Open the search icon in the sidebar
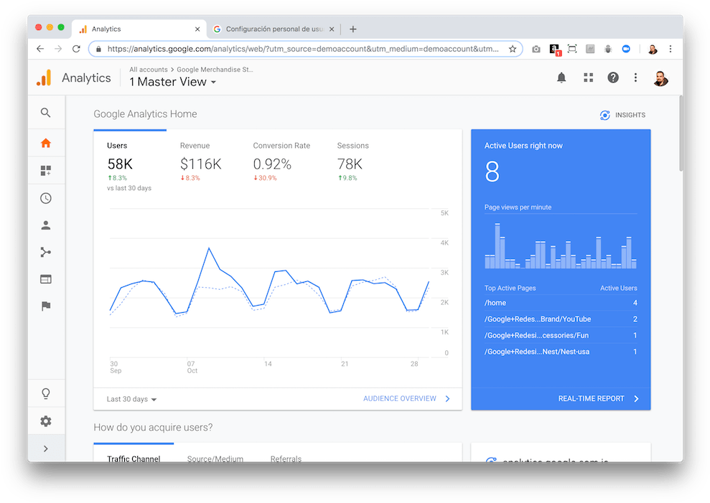Screen dimensions: 710x503 point(45,112)
